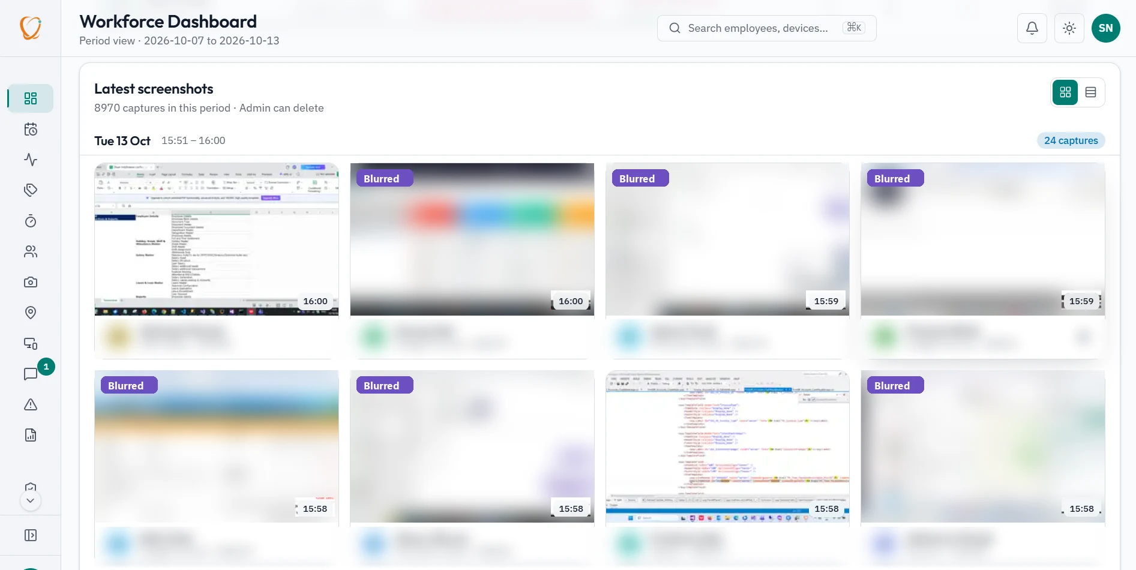The height and width of the screenshot is (570, 1136).
Task: Click the Period view date range text
Action: pyautogui.click(x=179, y=41)
